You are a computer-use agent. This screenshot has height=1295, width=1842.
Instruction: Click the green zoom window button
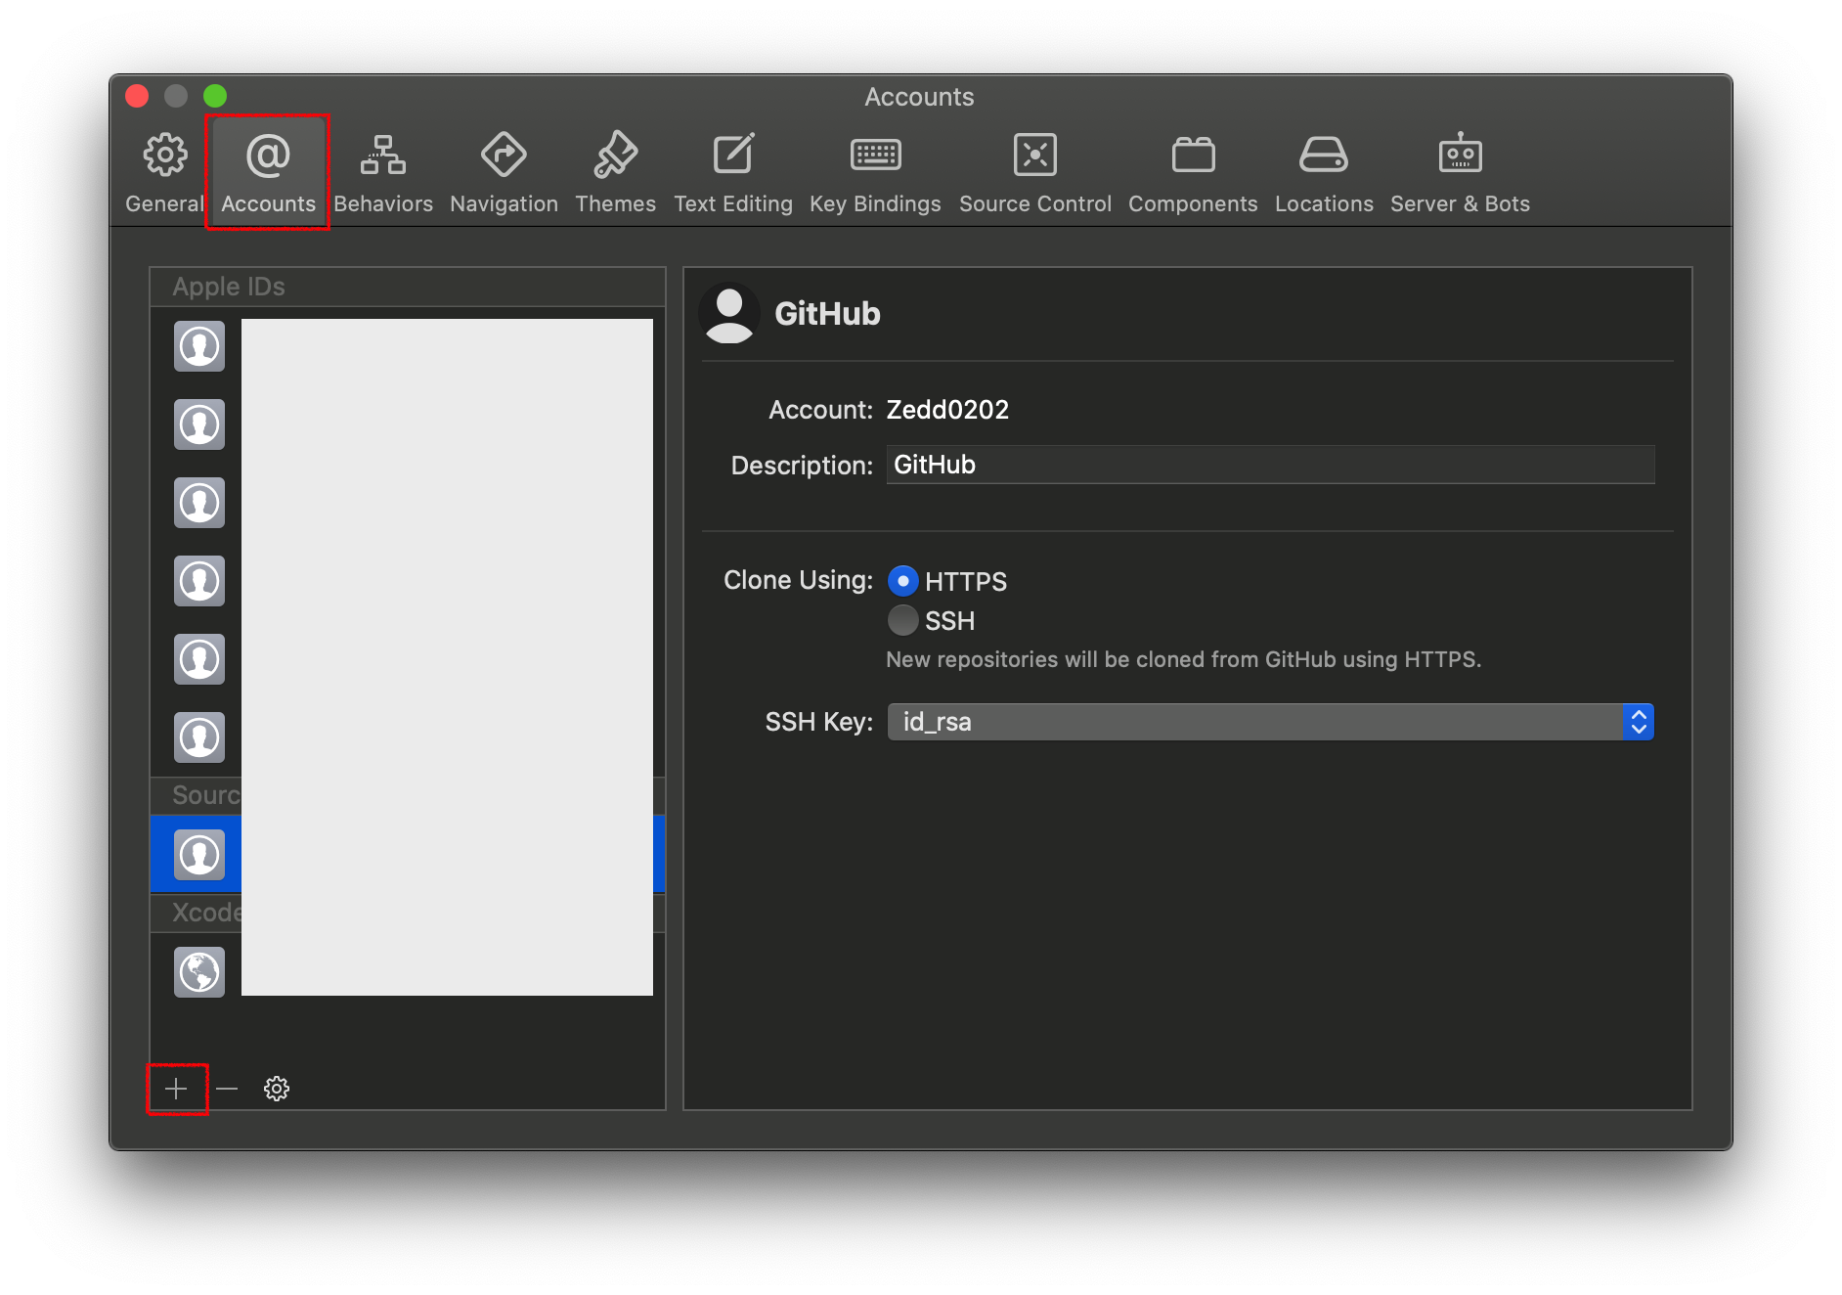[x=215, y=96]
